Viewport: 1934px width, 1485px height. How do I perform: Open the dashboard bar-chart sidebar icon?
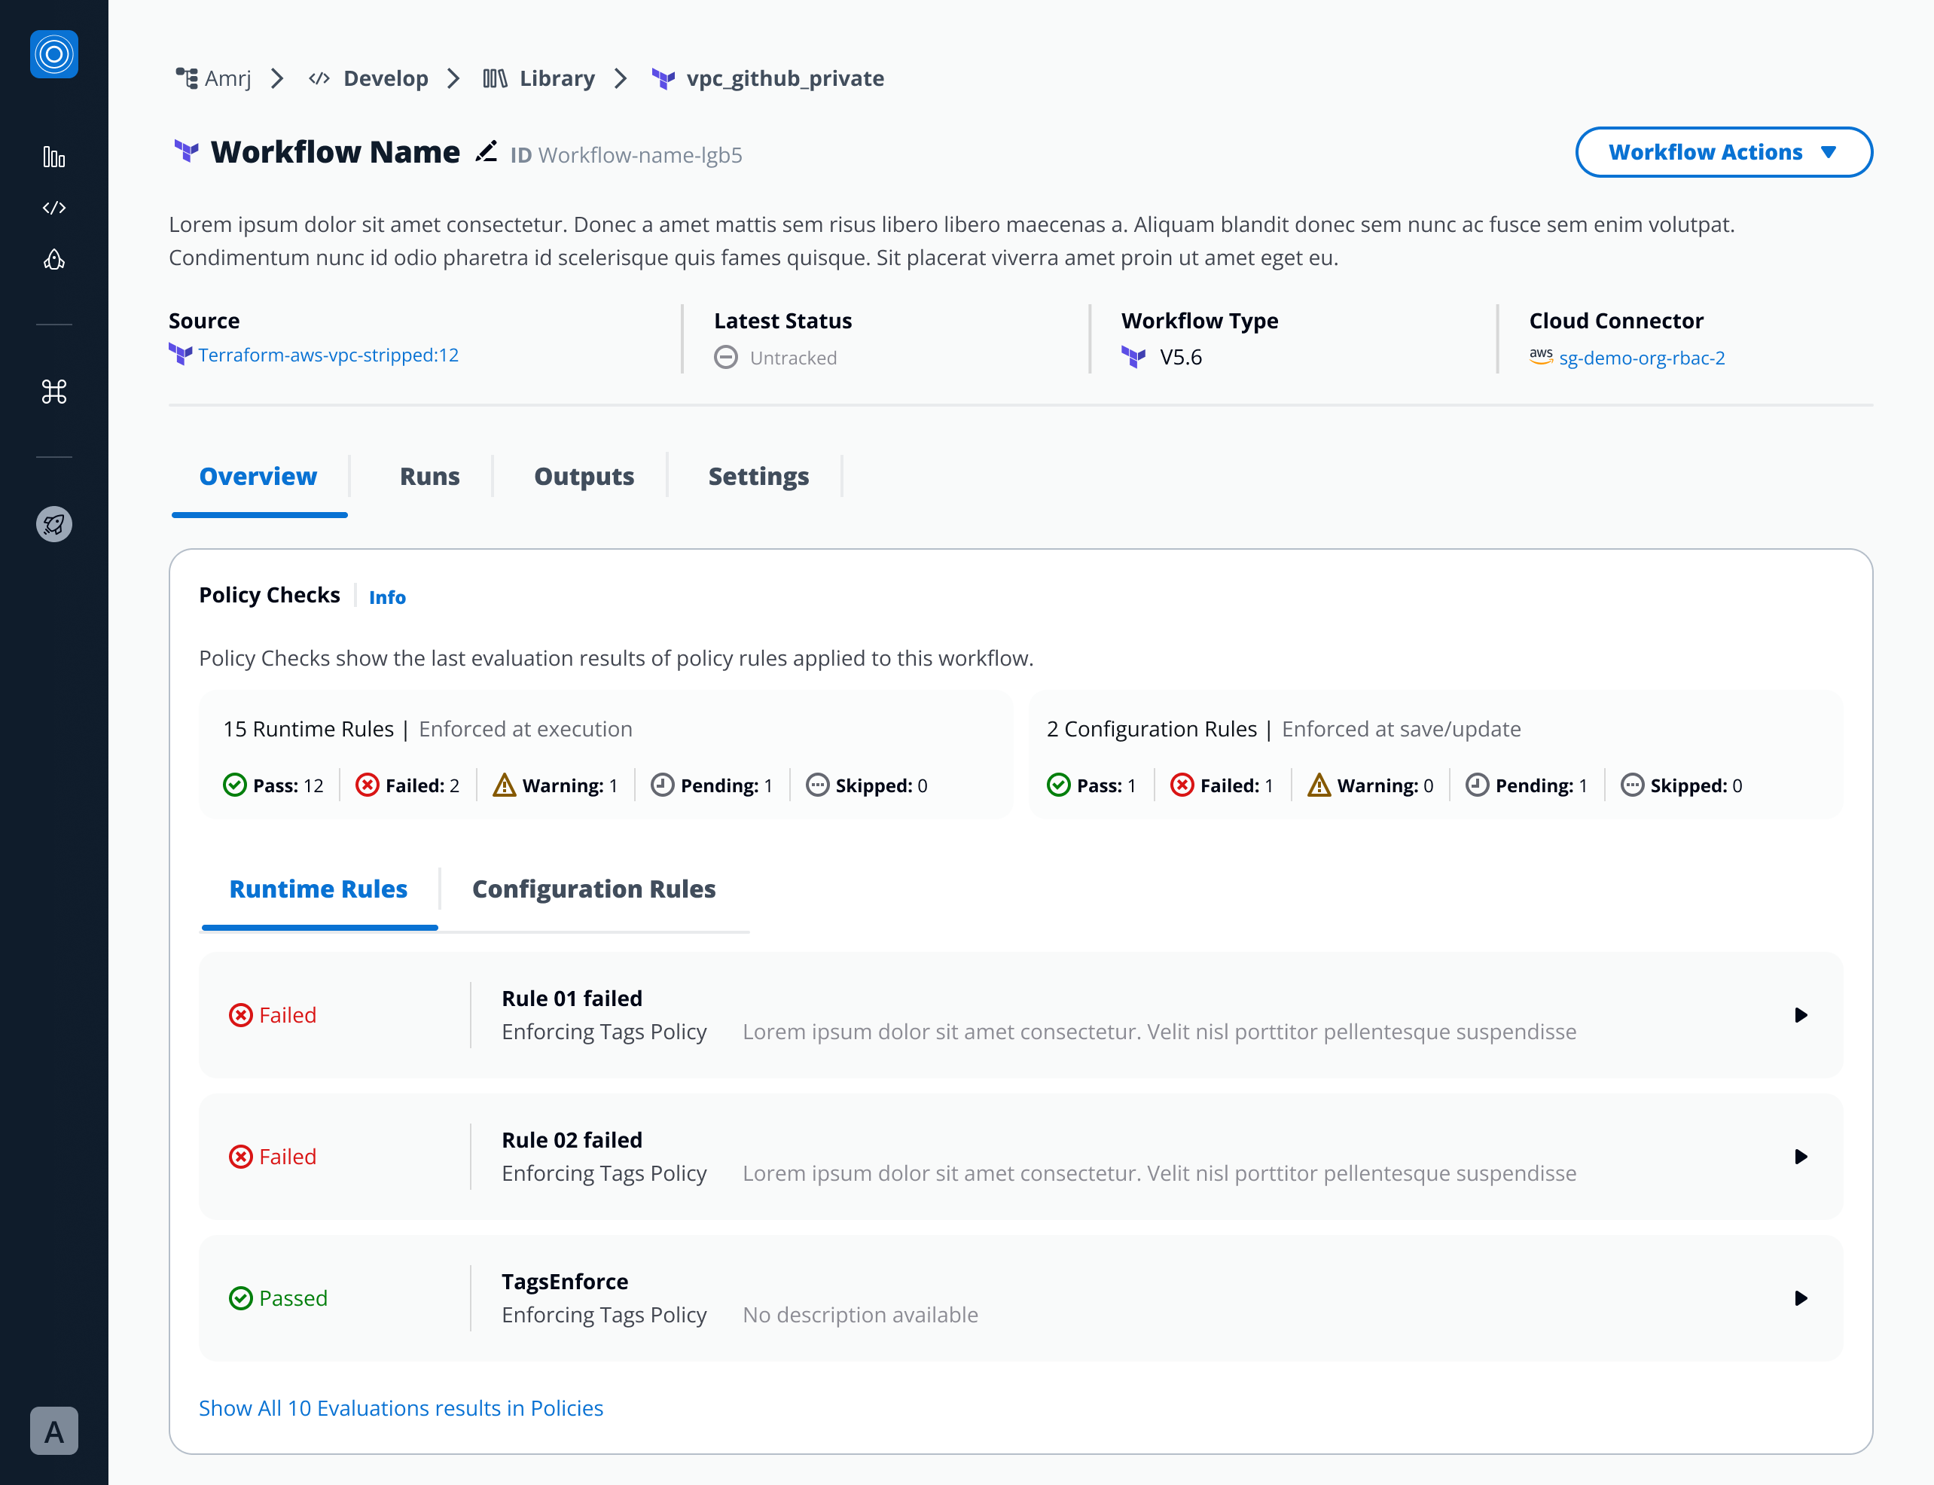(x=54, y=157)
